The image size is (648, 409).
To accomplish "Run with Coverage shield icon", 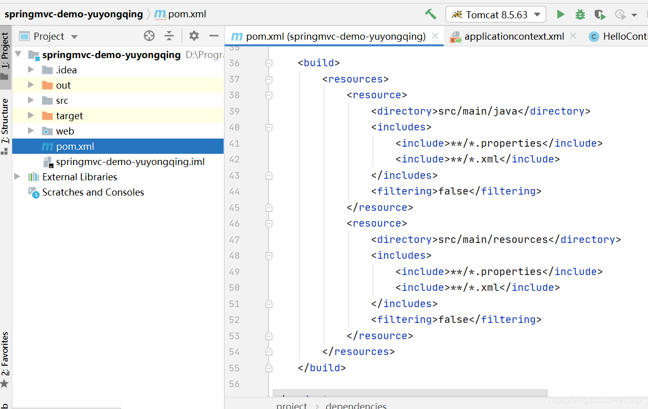I will (600, 14).
